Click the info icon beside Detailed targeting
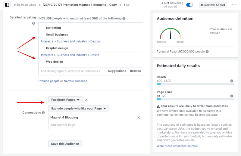Image resolution: width=241 pixels, height=156 pixels. click(x=33, y=23)
